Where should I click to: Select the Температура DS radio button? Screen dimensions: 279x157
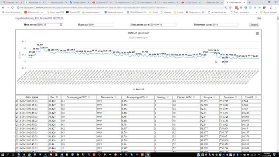[147, 97]
